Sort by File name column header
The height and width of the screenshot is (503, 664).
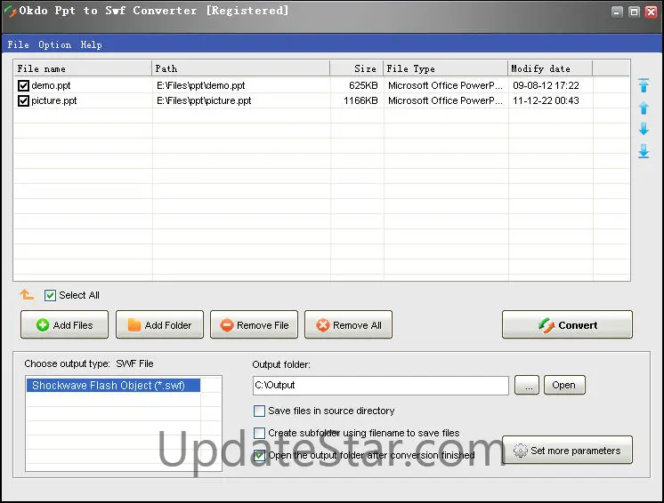83,68
